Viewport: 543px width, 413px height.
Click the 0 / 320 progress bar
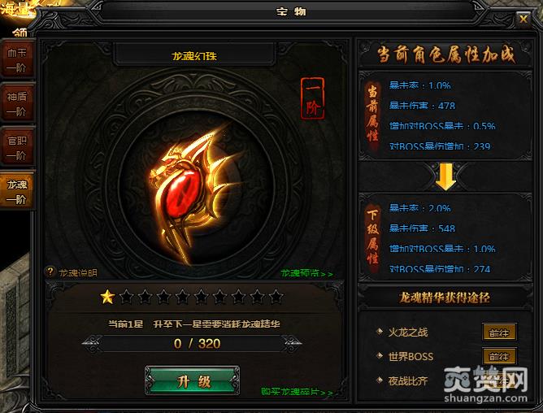[x=192, y=344]
